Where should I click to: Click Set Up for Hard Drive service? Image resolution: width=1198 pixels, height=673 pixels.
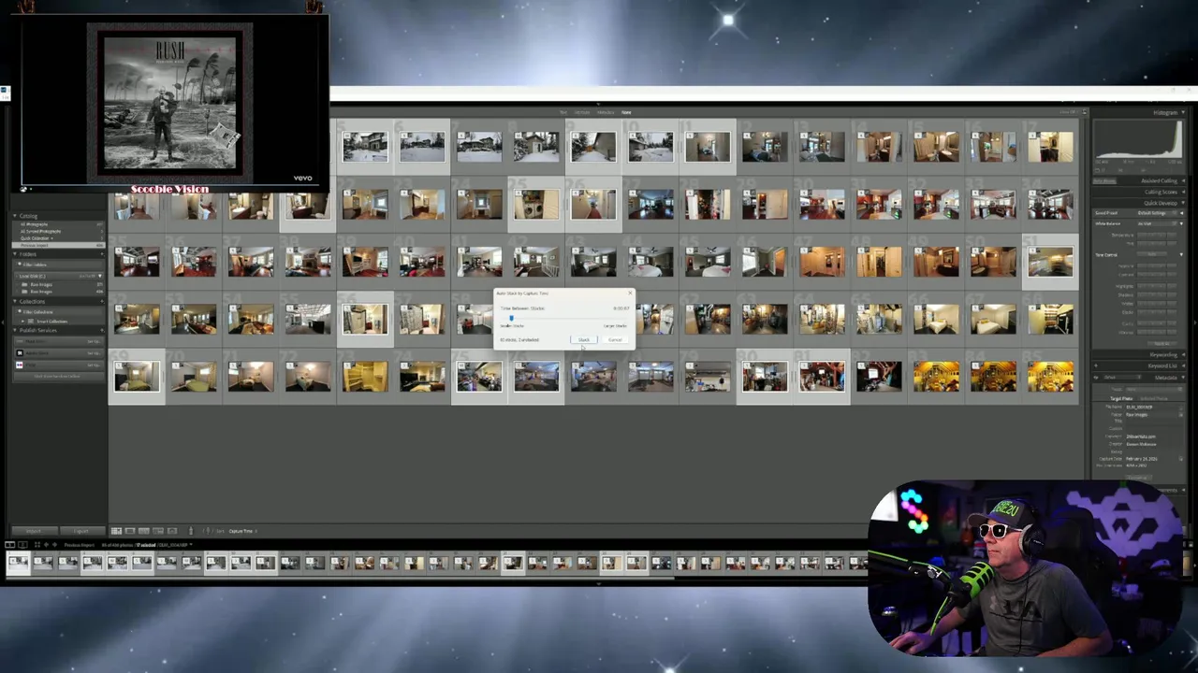95,341
